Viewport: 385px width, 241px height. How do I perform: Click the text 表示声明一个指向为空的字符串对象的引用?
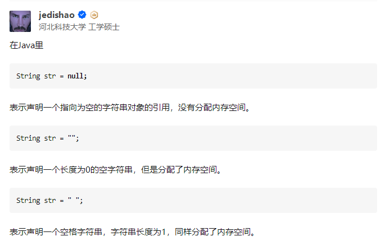coord(89,108)
